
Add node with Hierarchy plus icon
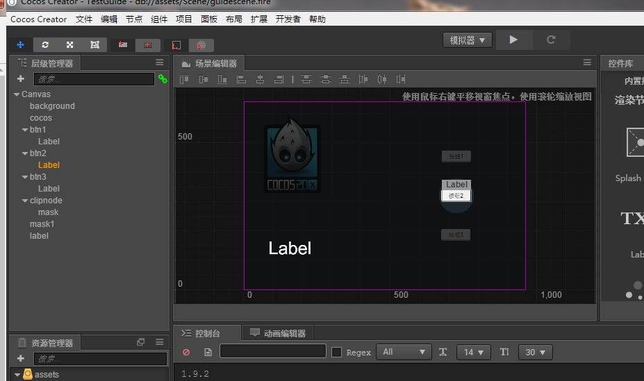tap(21, 78)
